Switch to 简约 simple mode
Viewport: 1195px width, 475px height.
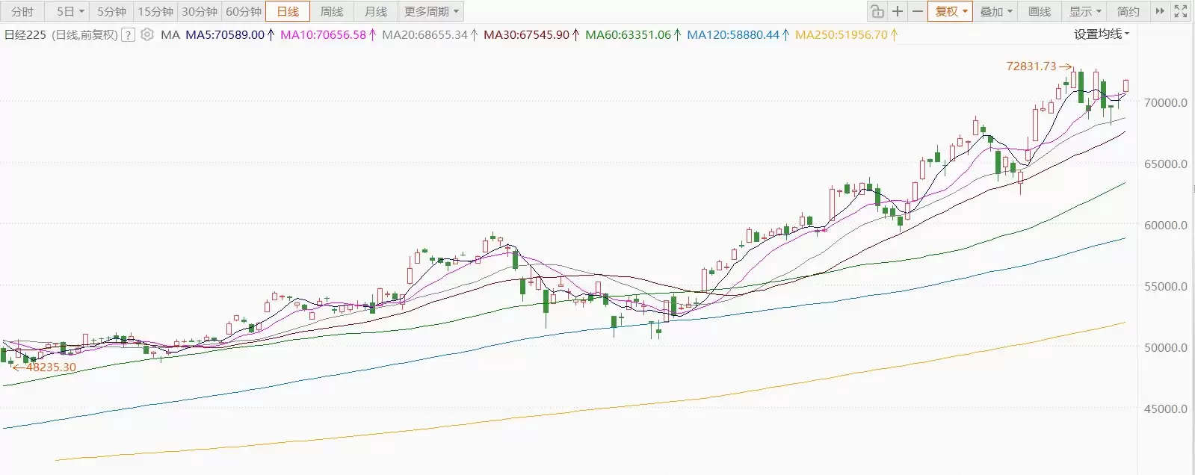[1128, 11]
